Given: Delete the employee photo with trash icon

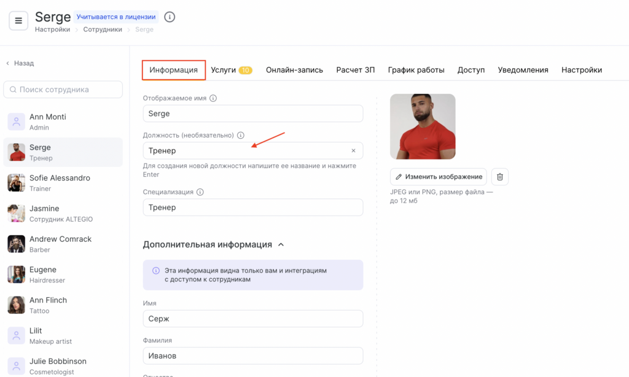Looking at the screenshot, I should (500, 177).
